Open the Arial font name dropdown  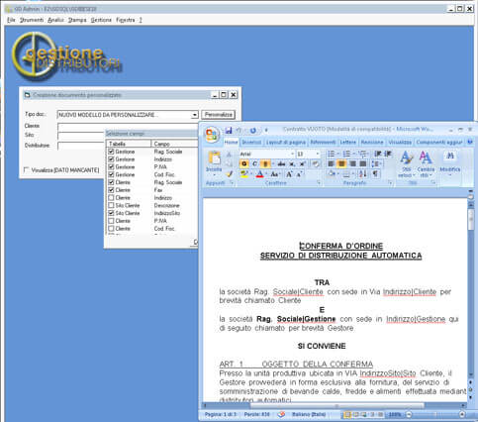point(292,154)
